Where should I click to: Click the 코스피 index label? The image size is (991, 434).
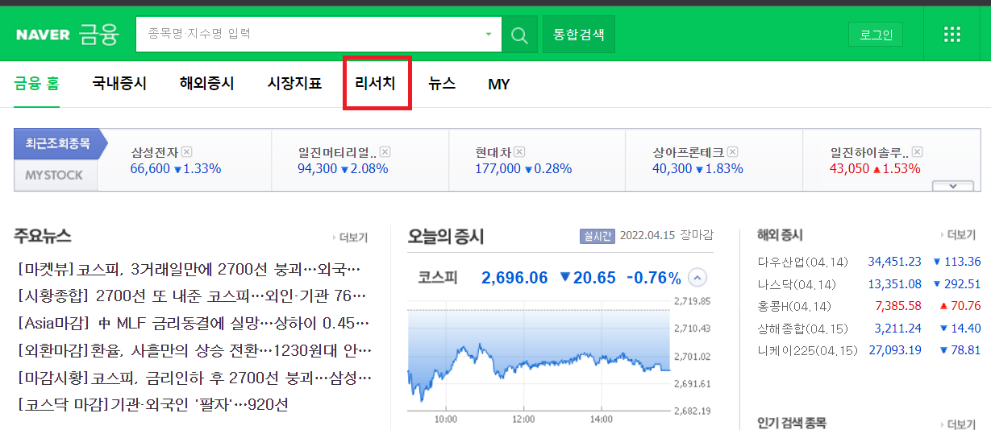tap(438, 278)
